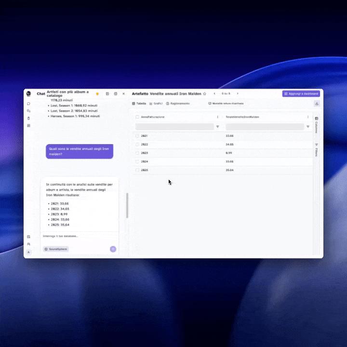Viewport: 347px width, 347px height.
Task: Open the user avatar 'A' menu
Action: [28, 252]
